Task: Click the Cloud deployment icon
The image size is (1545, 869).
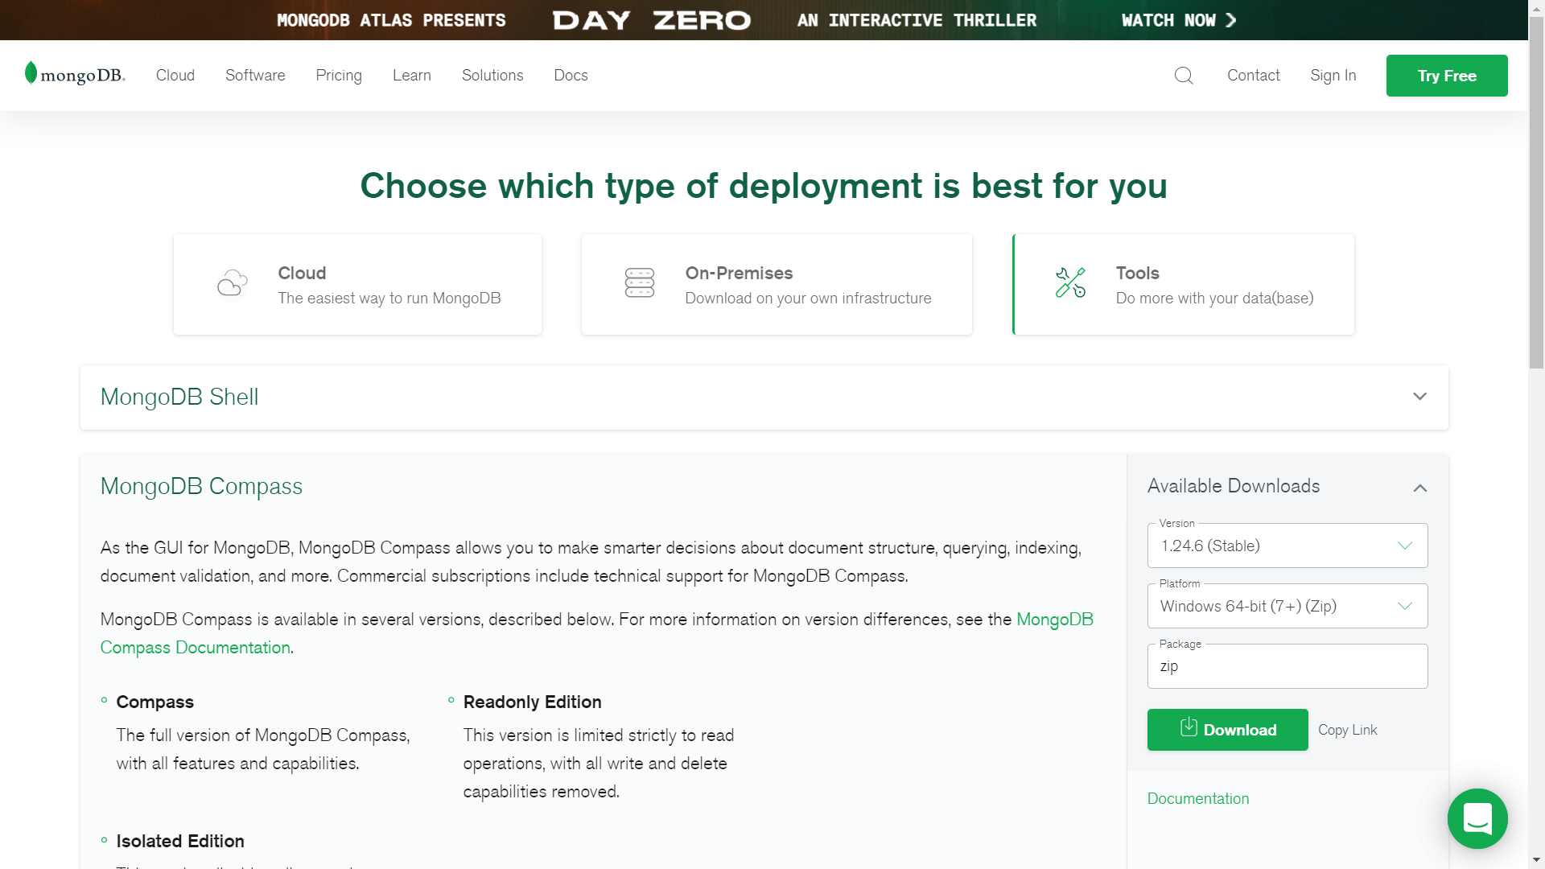Action: [x=232, y=283]
